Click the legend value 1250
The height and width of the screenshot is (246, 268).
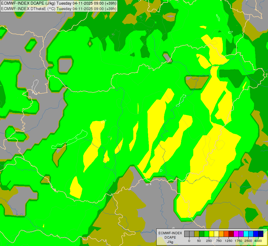tap(229, 241)
